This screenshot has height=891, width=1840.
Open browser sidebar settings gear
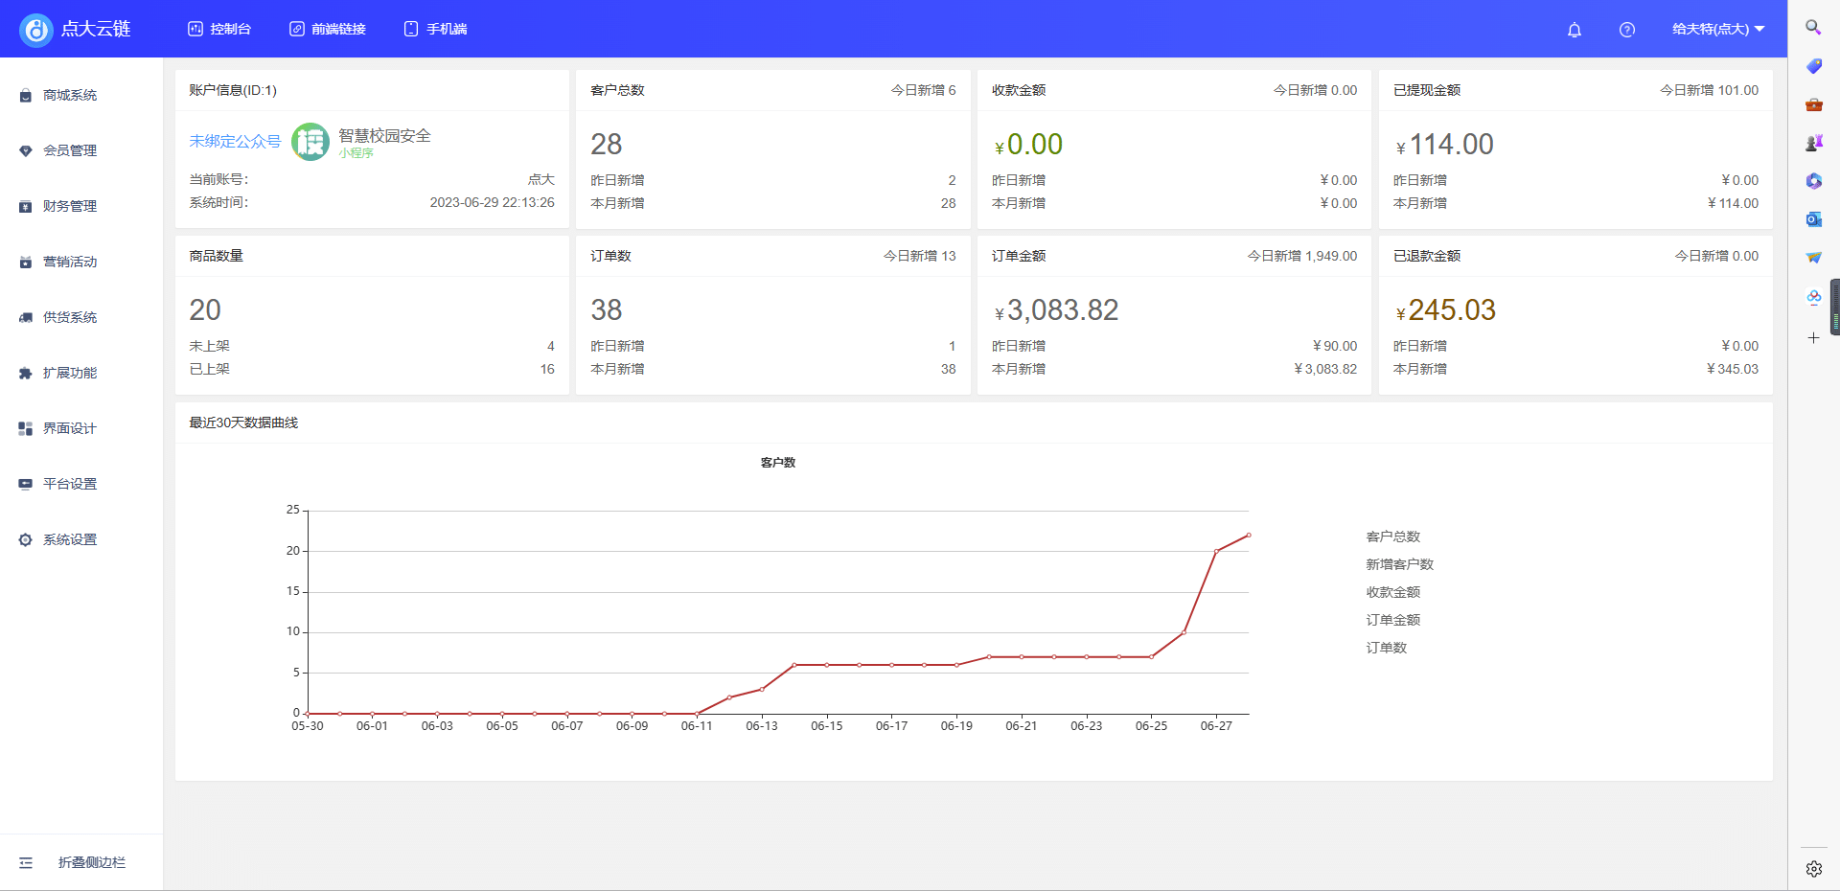pos(1813,869)
